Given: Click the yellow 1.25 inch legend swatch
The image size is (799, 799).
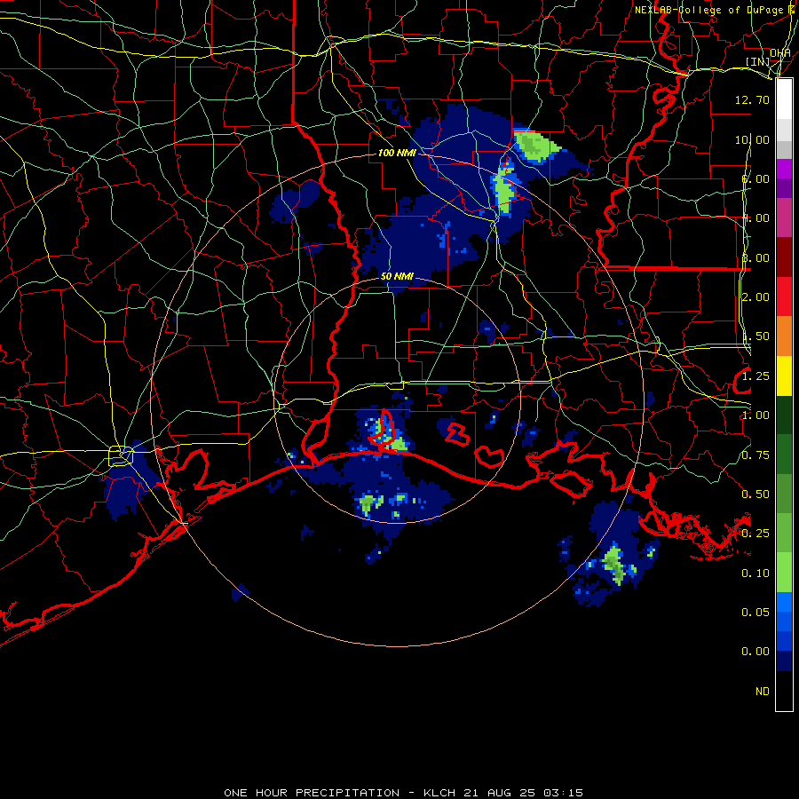Looking at the screenshot, I should coord(784,376).
